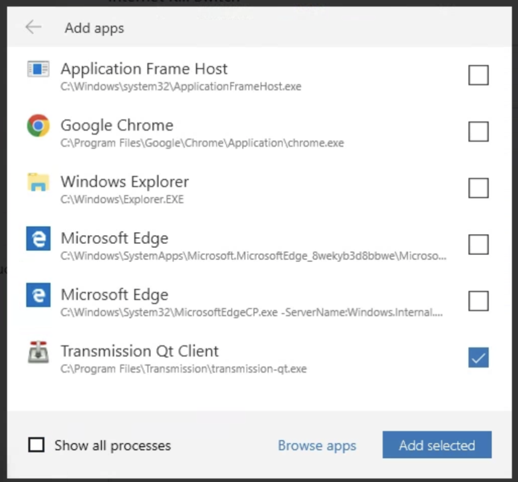Select the Transmission Qt Client entry title
The width and height of the screenshot is (518, 482).
click(140, 351)
